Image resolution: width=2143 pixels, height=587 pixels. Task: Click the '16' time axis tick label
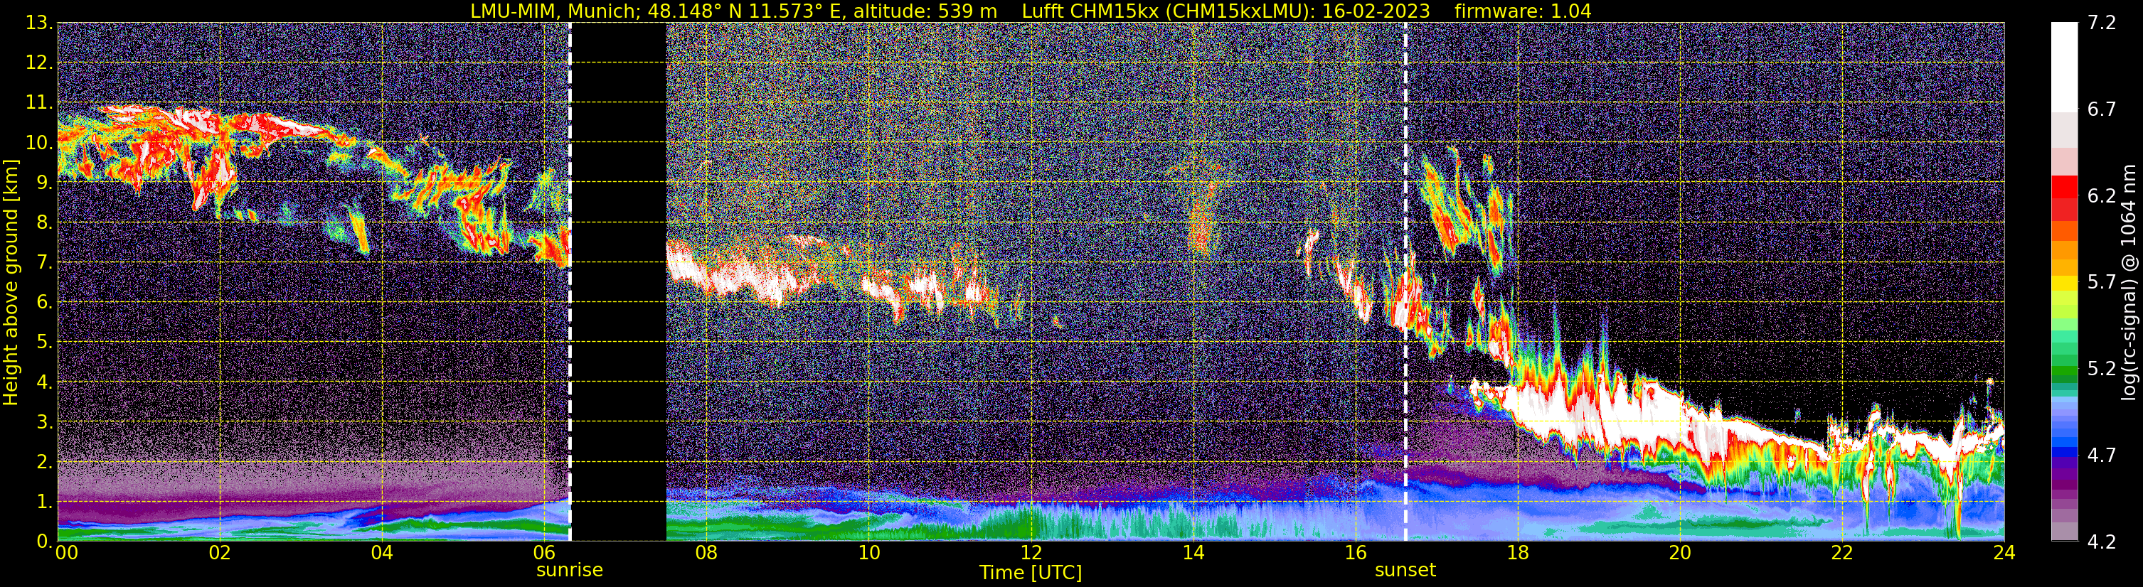pyautogui.click(x=1355, y=554)
